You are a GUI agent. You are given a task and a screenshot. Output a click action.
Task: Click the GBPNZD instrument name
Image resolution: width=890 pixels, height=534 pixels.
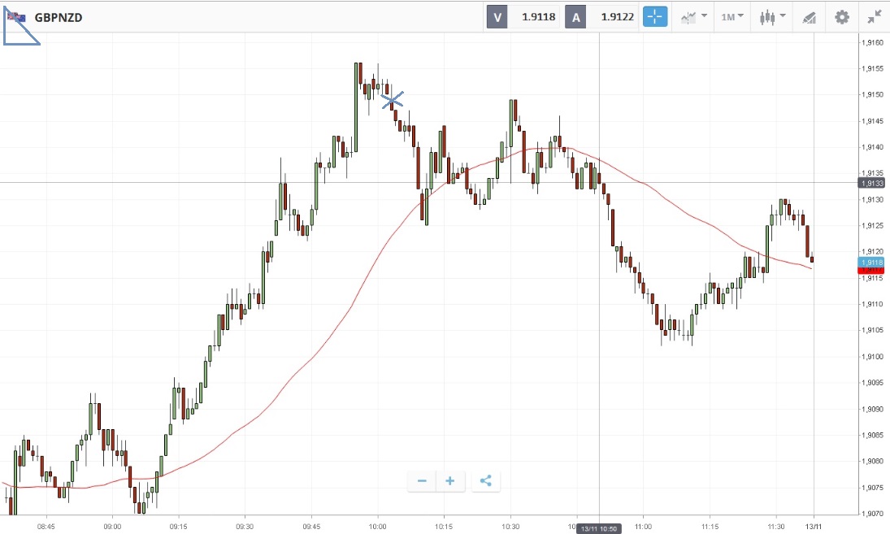58,17
